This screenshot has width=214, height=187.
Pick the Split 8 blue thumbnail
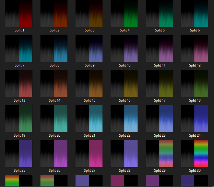[54, 48]
